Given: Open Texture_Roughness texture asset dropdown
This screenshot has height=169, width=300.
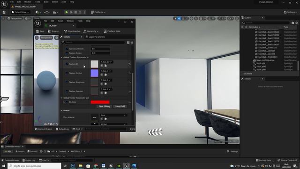Looking at the screenshot, I should point(106,80).
